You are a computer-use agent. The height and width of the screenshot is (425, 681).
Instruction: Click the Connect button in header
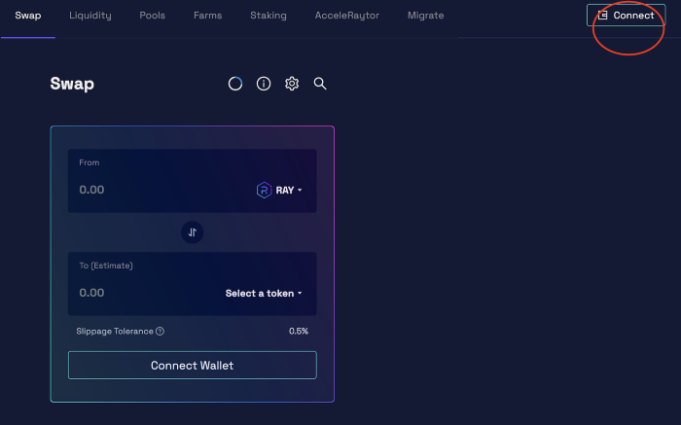pyautogui.click(x=626, y=16)
